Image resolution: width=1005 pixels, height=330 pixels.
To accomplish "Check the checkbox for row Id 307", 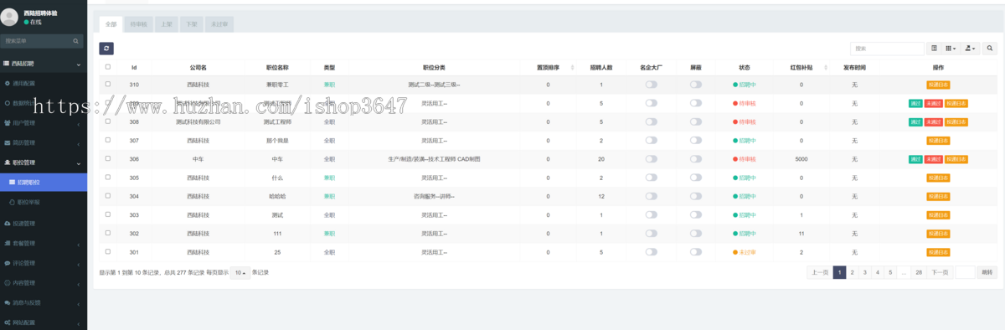I will [x=107, y=140].
